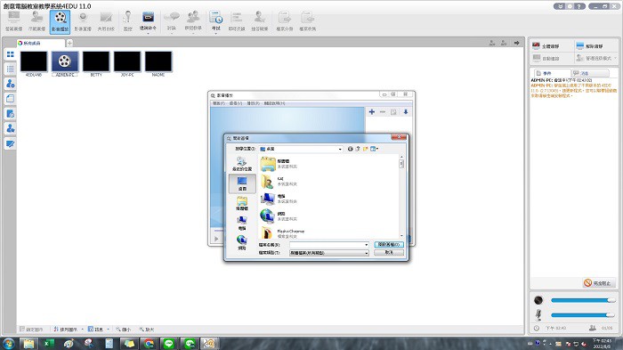Go up one folder level in file dialog
Screen dimensions: 623x350
pyautogui.click(x=358, y=149)
